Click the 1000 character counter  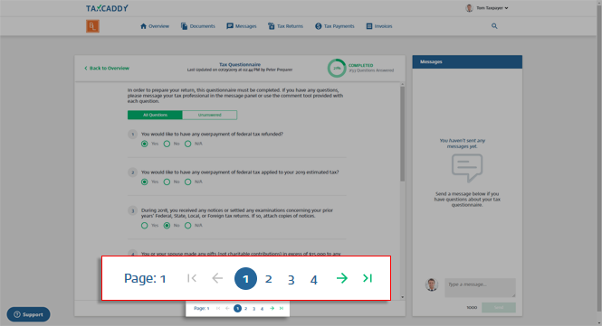point(472,308)
